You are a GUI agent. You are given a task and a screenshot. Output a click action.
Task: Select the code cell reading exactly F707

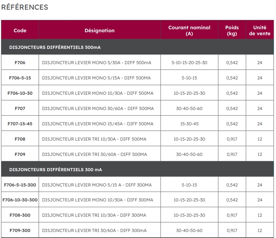tap(20, 108)
